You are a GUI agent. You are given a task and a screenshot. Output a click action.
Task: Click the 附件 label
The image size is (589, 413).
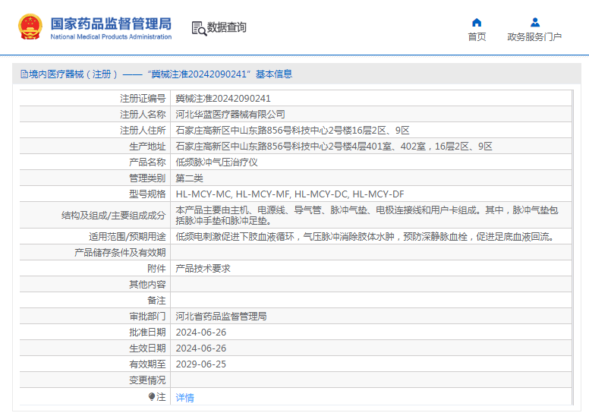click(156, 269)
